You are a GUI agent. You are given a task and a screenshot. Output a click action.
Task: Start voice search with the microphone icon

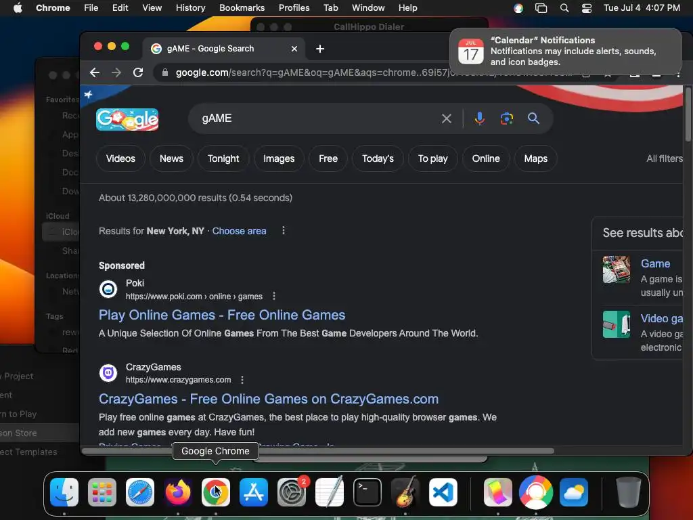[x=480, y=118]
